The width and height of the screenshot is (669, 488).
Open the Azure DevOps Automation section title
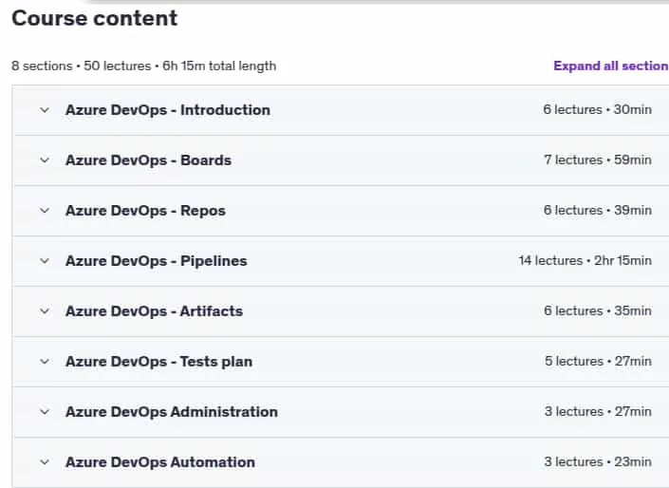click(x=160, y=462)
